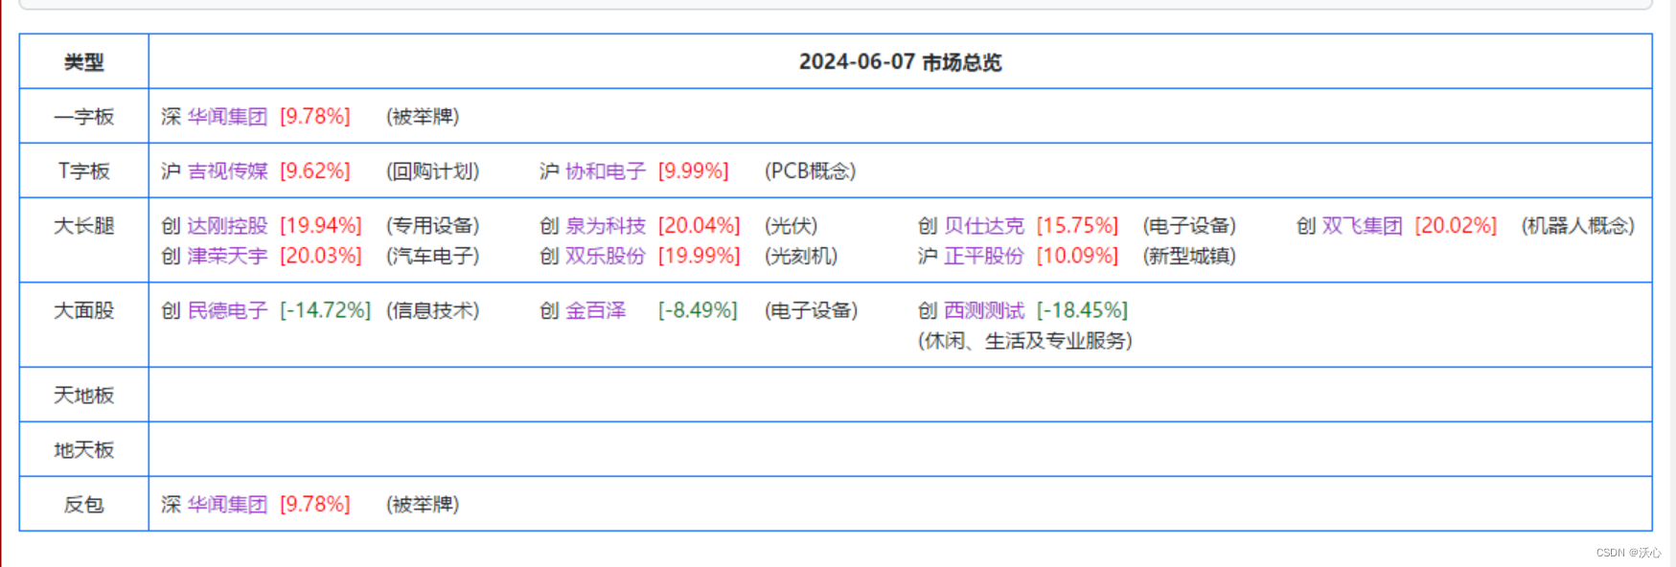The width and height of the screenshot is (1676, 567).
Task: Click the (汽车电子) tag
Action: pos(433,257)
